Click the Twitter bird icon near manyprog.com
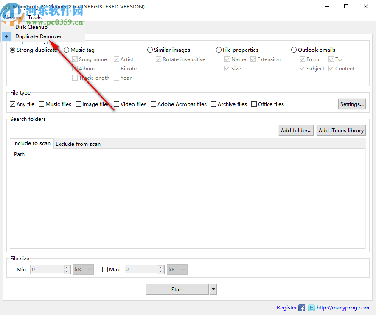Screen dimensions: 376x315 311,308
